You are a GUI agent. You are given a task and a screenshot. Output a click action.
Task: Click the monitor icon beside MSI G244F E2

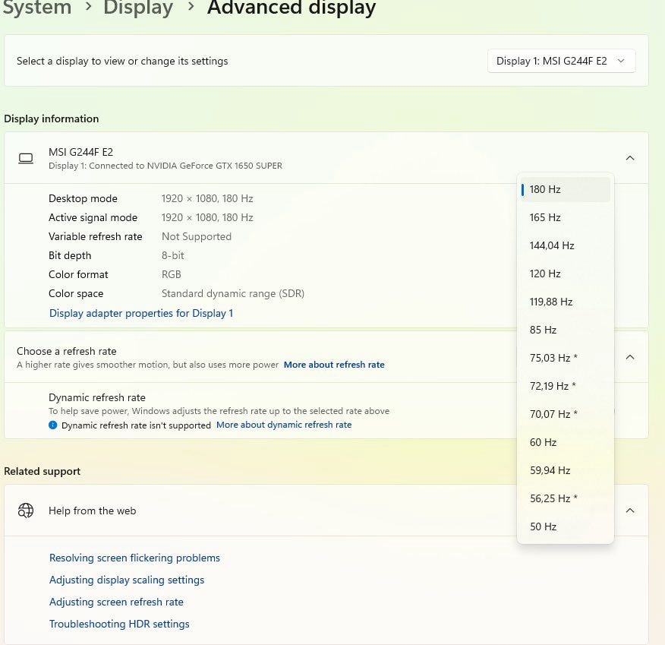tap(26, 158)
